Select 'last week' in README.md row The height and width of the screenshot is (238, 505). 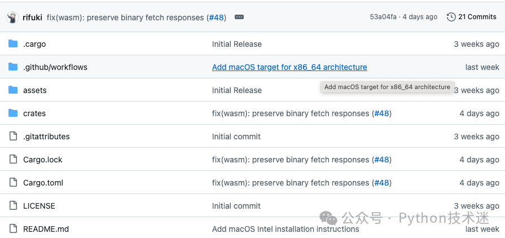(482, 230)
